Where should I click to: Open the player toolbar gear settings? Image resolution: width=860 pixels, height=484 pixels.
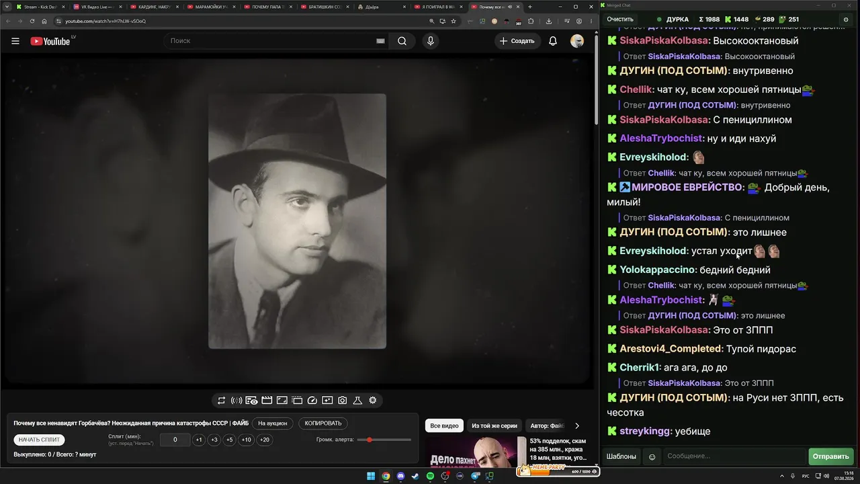pyautogui.click(x=373, y=401)
